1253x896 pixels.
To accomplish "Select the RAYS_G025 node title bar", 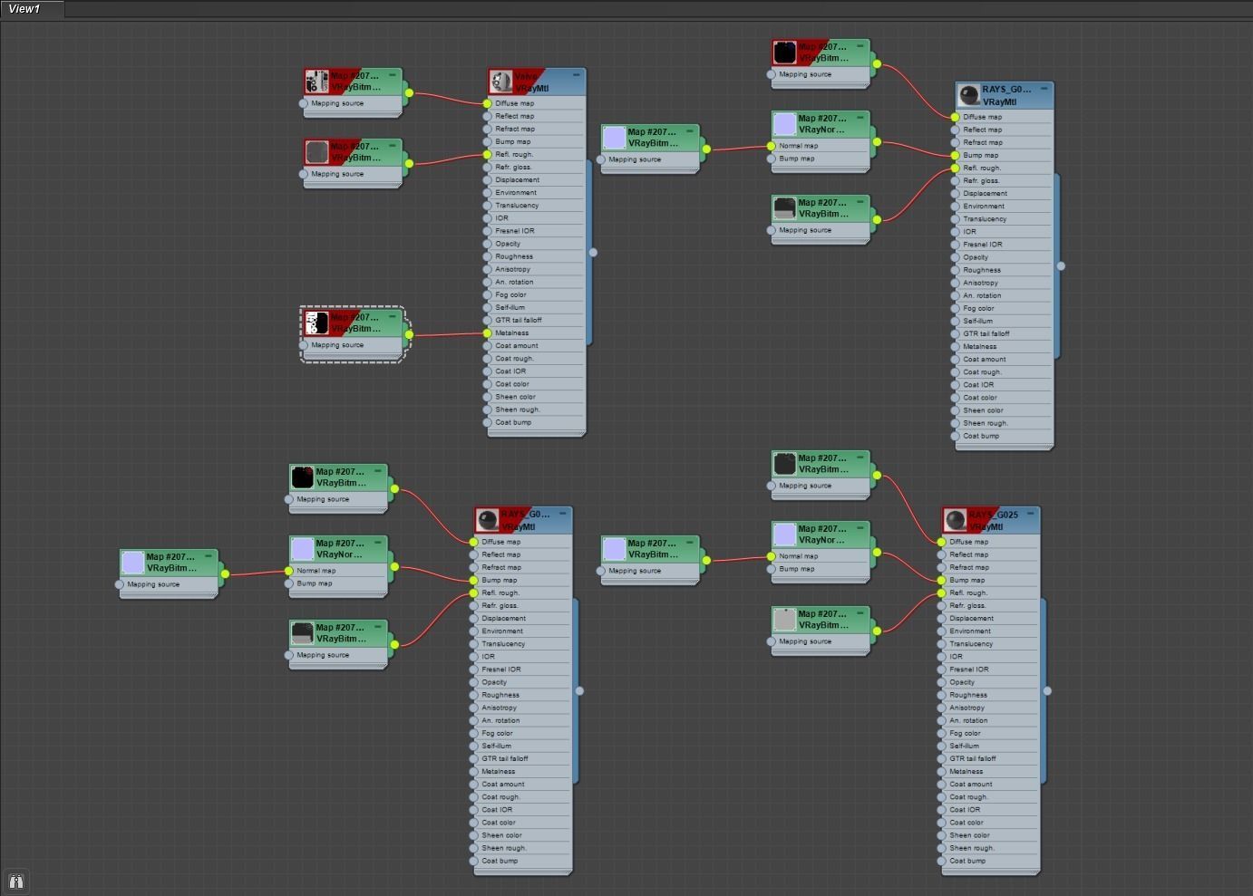I will (x=991, y=521).
